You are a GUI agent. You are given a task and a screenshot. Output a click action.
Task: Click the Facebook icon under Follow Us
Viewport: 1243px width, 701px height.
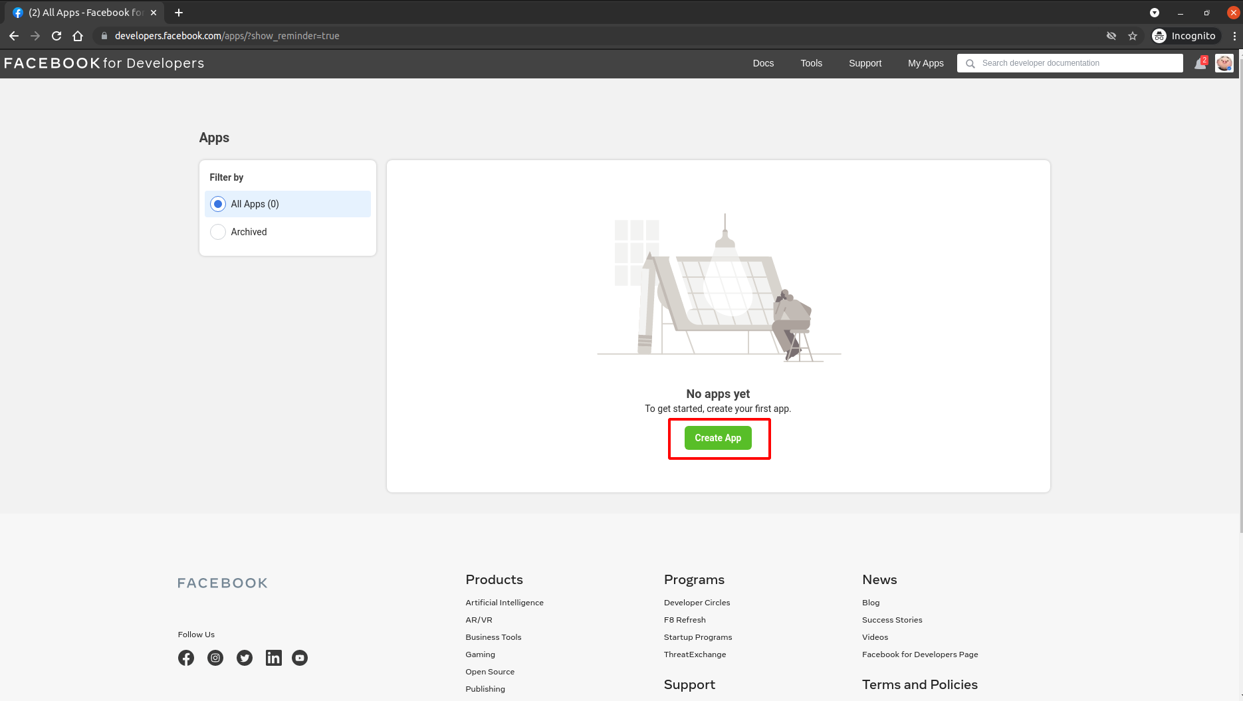pos(186,658)
